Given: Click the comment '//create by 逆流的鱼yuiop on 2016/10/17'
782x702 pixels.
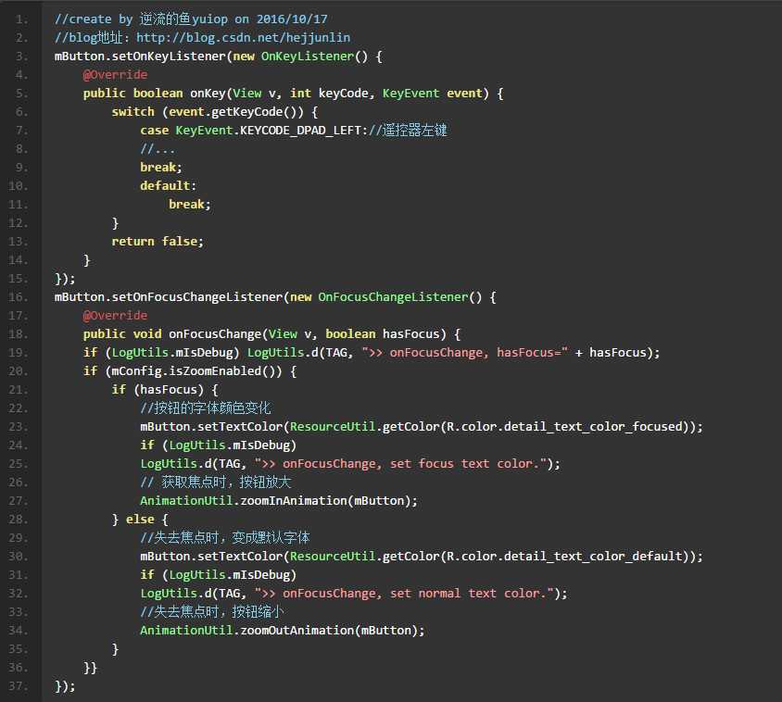Looking at the screenshot, I should click(x=191, y=19).
